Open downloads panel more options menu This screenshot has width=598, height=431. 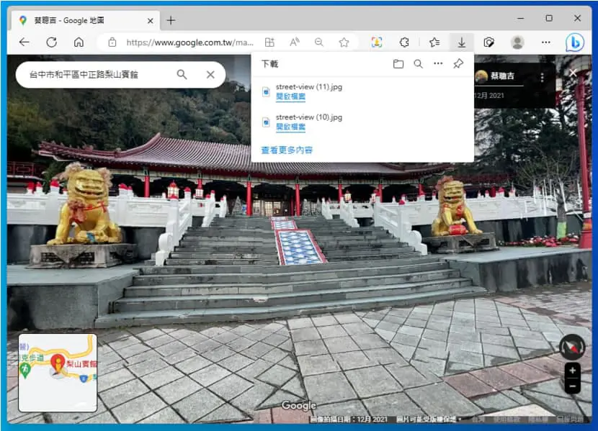438,63
